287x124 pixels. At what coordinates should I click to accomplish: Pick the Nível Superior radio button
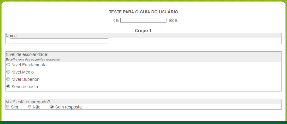[x=8, y=79]
